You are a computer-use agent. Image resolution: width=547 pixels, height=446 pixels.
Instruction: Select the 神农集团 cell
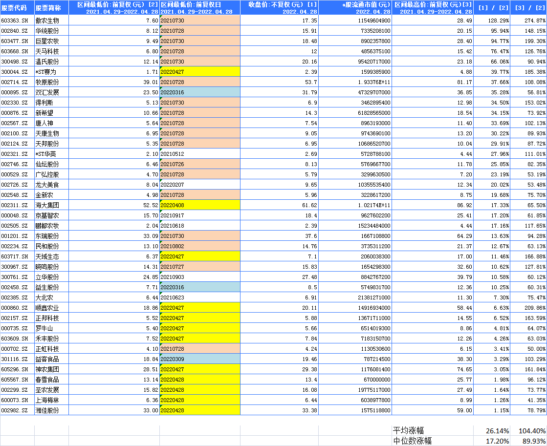coord(52,369)
